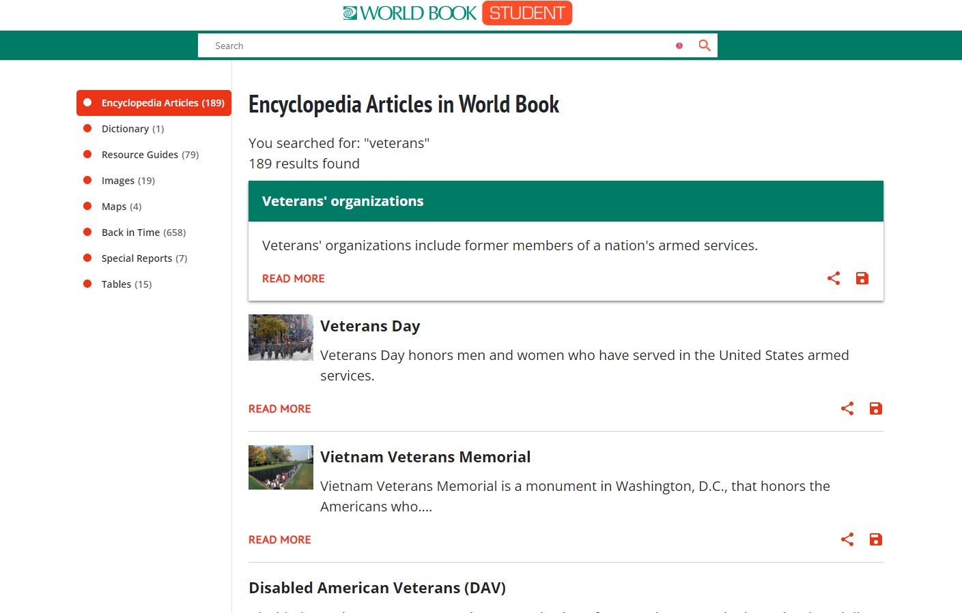Image resolution: width=962 pixels, height=613 pixels.
Task: Click the World Book Student logo
Action: click(x=457, y=13)
